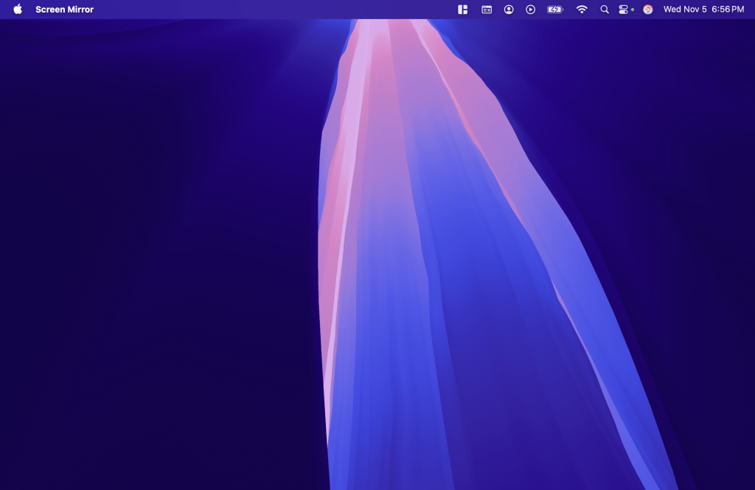The height and width of the screenshot is (490, 755).
Task: Click the 6:56 PM clock time
Action: click(728, 10)
